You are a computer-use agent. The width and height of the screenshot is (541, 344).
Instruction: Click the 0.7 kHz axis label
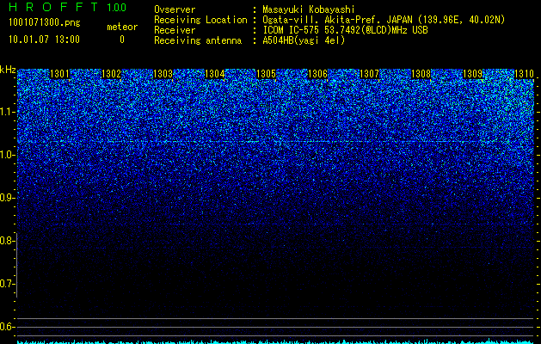pyautogui.click(x=7, y=284)
